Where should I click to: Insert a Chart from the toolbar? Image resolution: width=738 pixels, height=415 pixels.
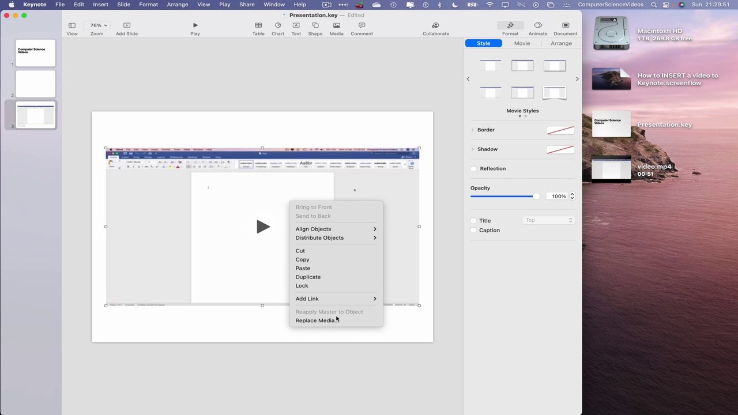tap(278, 25)
